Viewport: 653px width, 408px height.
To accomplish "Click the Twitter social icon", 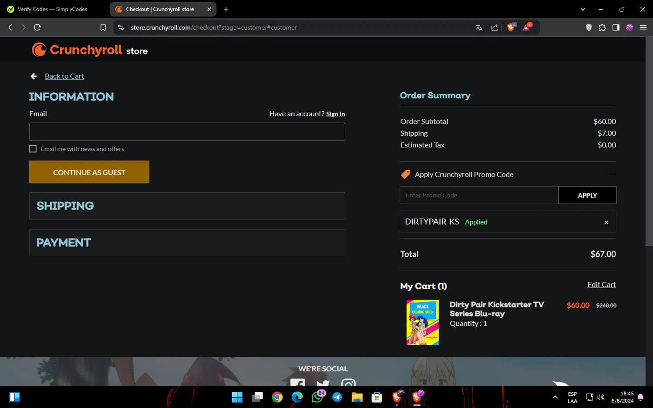I will (x=323, y=383).
